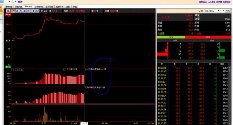Switch to the 選股 tab
This screenshot has width=233, height=125.
click(68, 7)
